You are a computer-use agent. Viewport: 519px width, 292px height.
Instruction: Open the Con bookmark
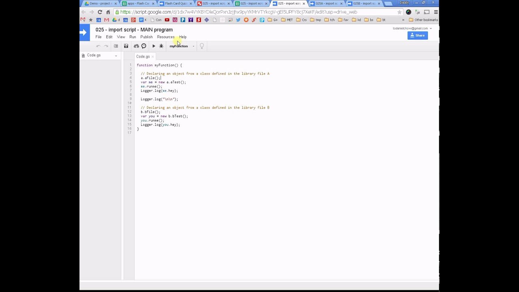[x=156, y=20]
